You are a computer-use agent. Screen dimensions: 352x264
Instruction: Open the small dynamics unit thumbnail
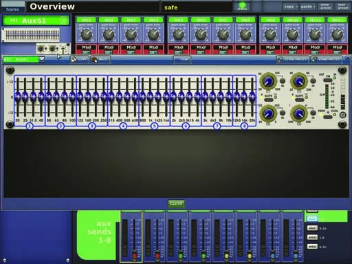(53, 49)
